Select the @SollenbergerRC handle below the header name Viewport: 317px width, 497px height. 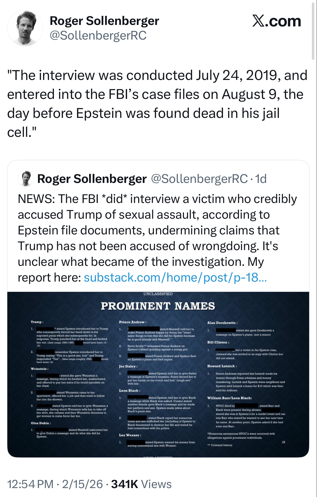coord(98,35)
